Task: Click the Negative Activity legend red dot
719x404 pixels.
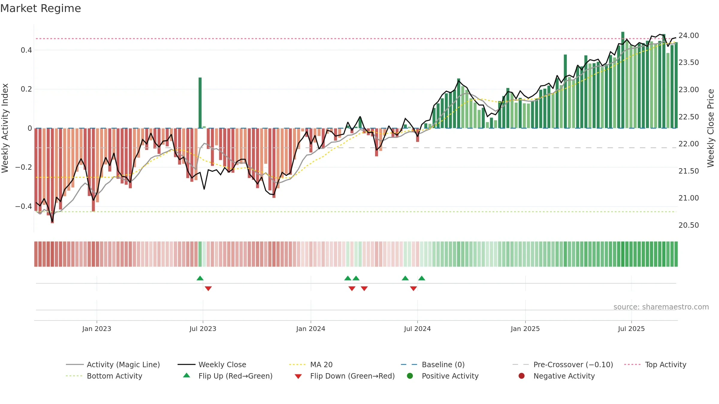Action: click(522, 376)
